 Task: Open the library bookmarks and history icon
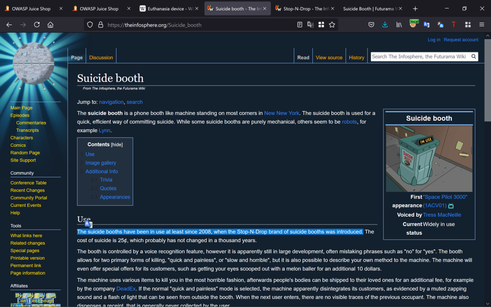pyautogui.click(x=399, y=25)
